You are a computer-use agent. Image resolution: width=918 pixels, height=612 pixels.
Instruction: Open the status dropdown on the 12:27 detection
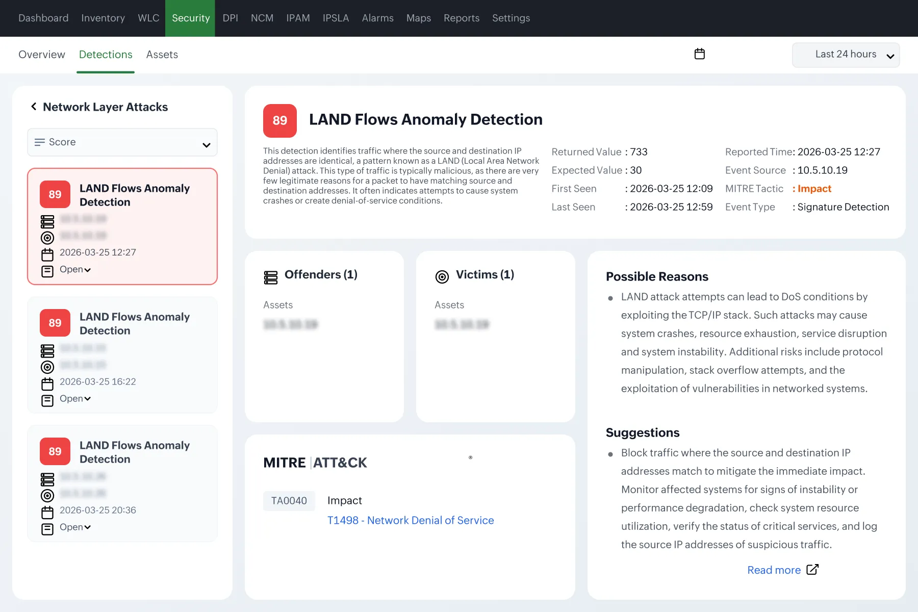pyautogui.click(x=75, y=269)
